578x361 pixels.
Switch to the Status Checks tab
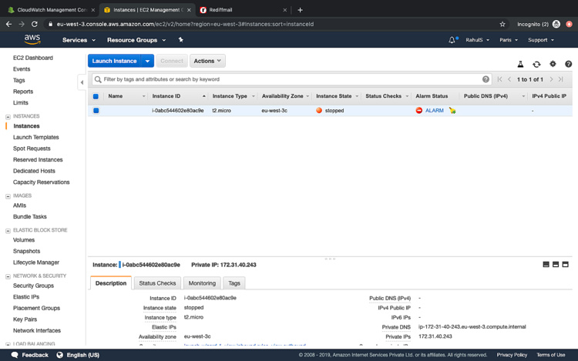pos(157,283)
